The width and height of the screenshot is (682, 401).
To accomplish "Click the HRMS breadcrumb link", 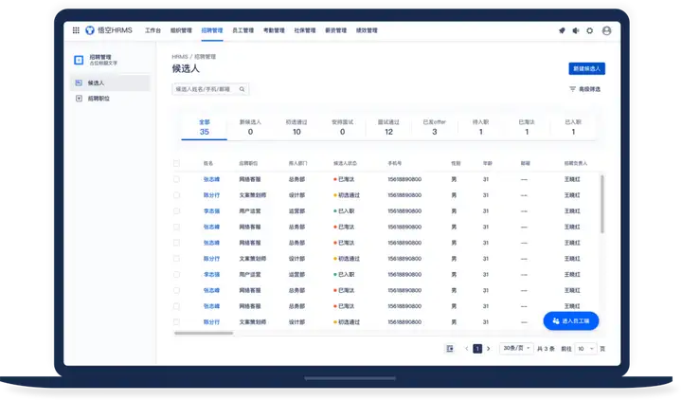I will pyautogui.click(x=180, y=57).
